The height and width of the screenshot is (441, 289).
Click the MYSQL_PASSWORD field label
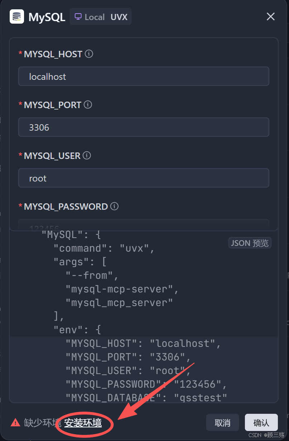(x=66, y=207)
